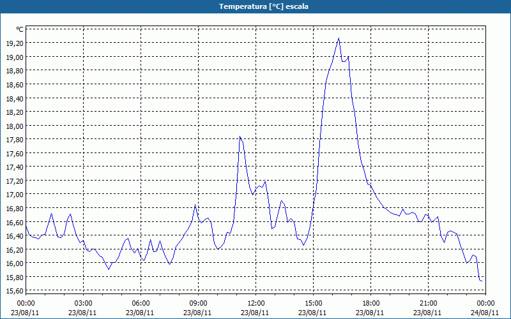This screenshot has height=319, width=511.
Task: Select the 23/08/11 date under 12:00
Action: pyautogui.click(x=254, y=313)
